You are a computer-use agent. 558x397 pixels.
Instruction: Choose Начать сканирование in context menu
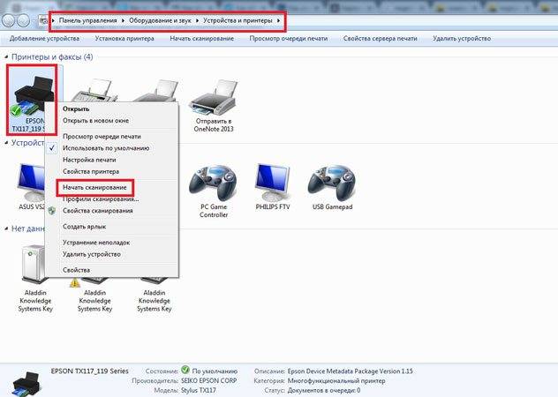click(x=94, y=187)
